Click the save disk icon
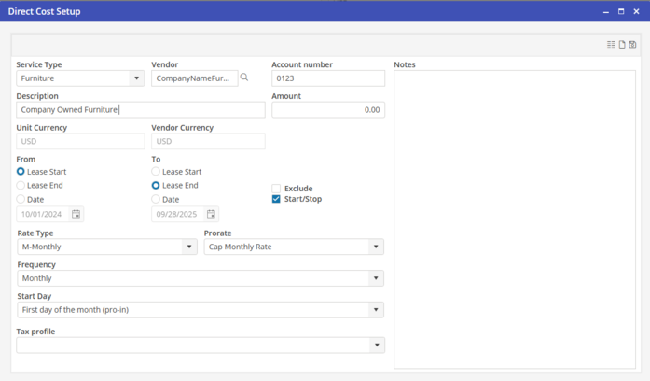Image resolution: width=650 pixels, height=381 pixels. pyautogui.click(x=633, y=45)
